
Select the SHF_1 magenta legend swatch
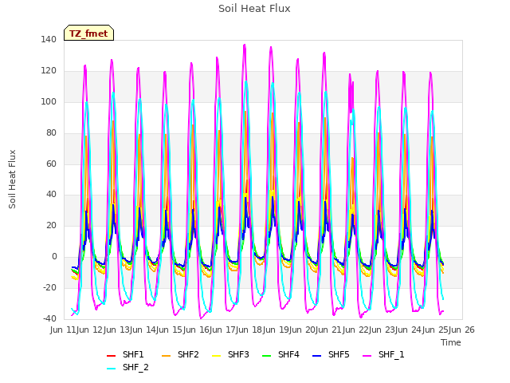[x=367, y=355]
